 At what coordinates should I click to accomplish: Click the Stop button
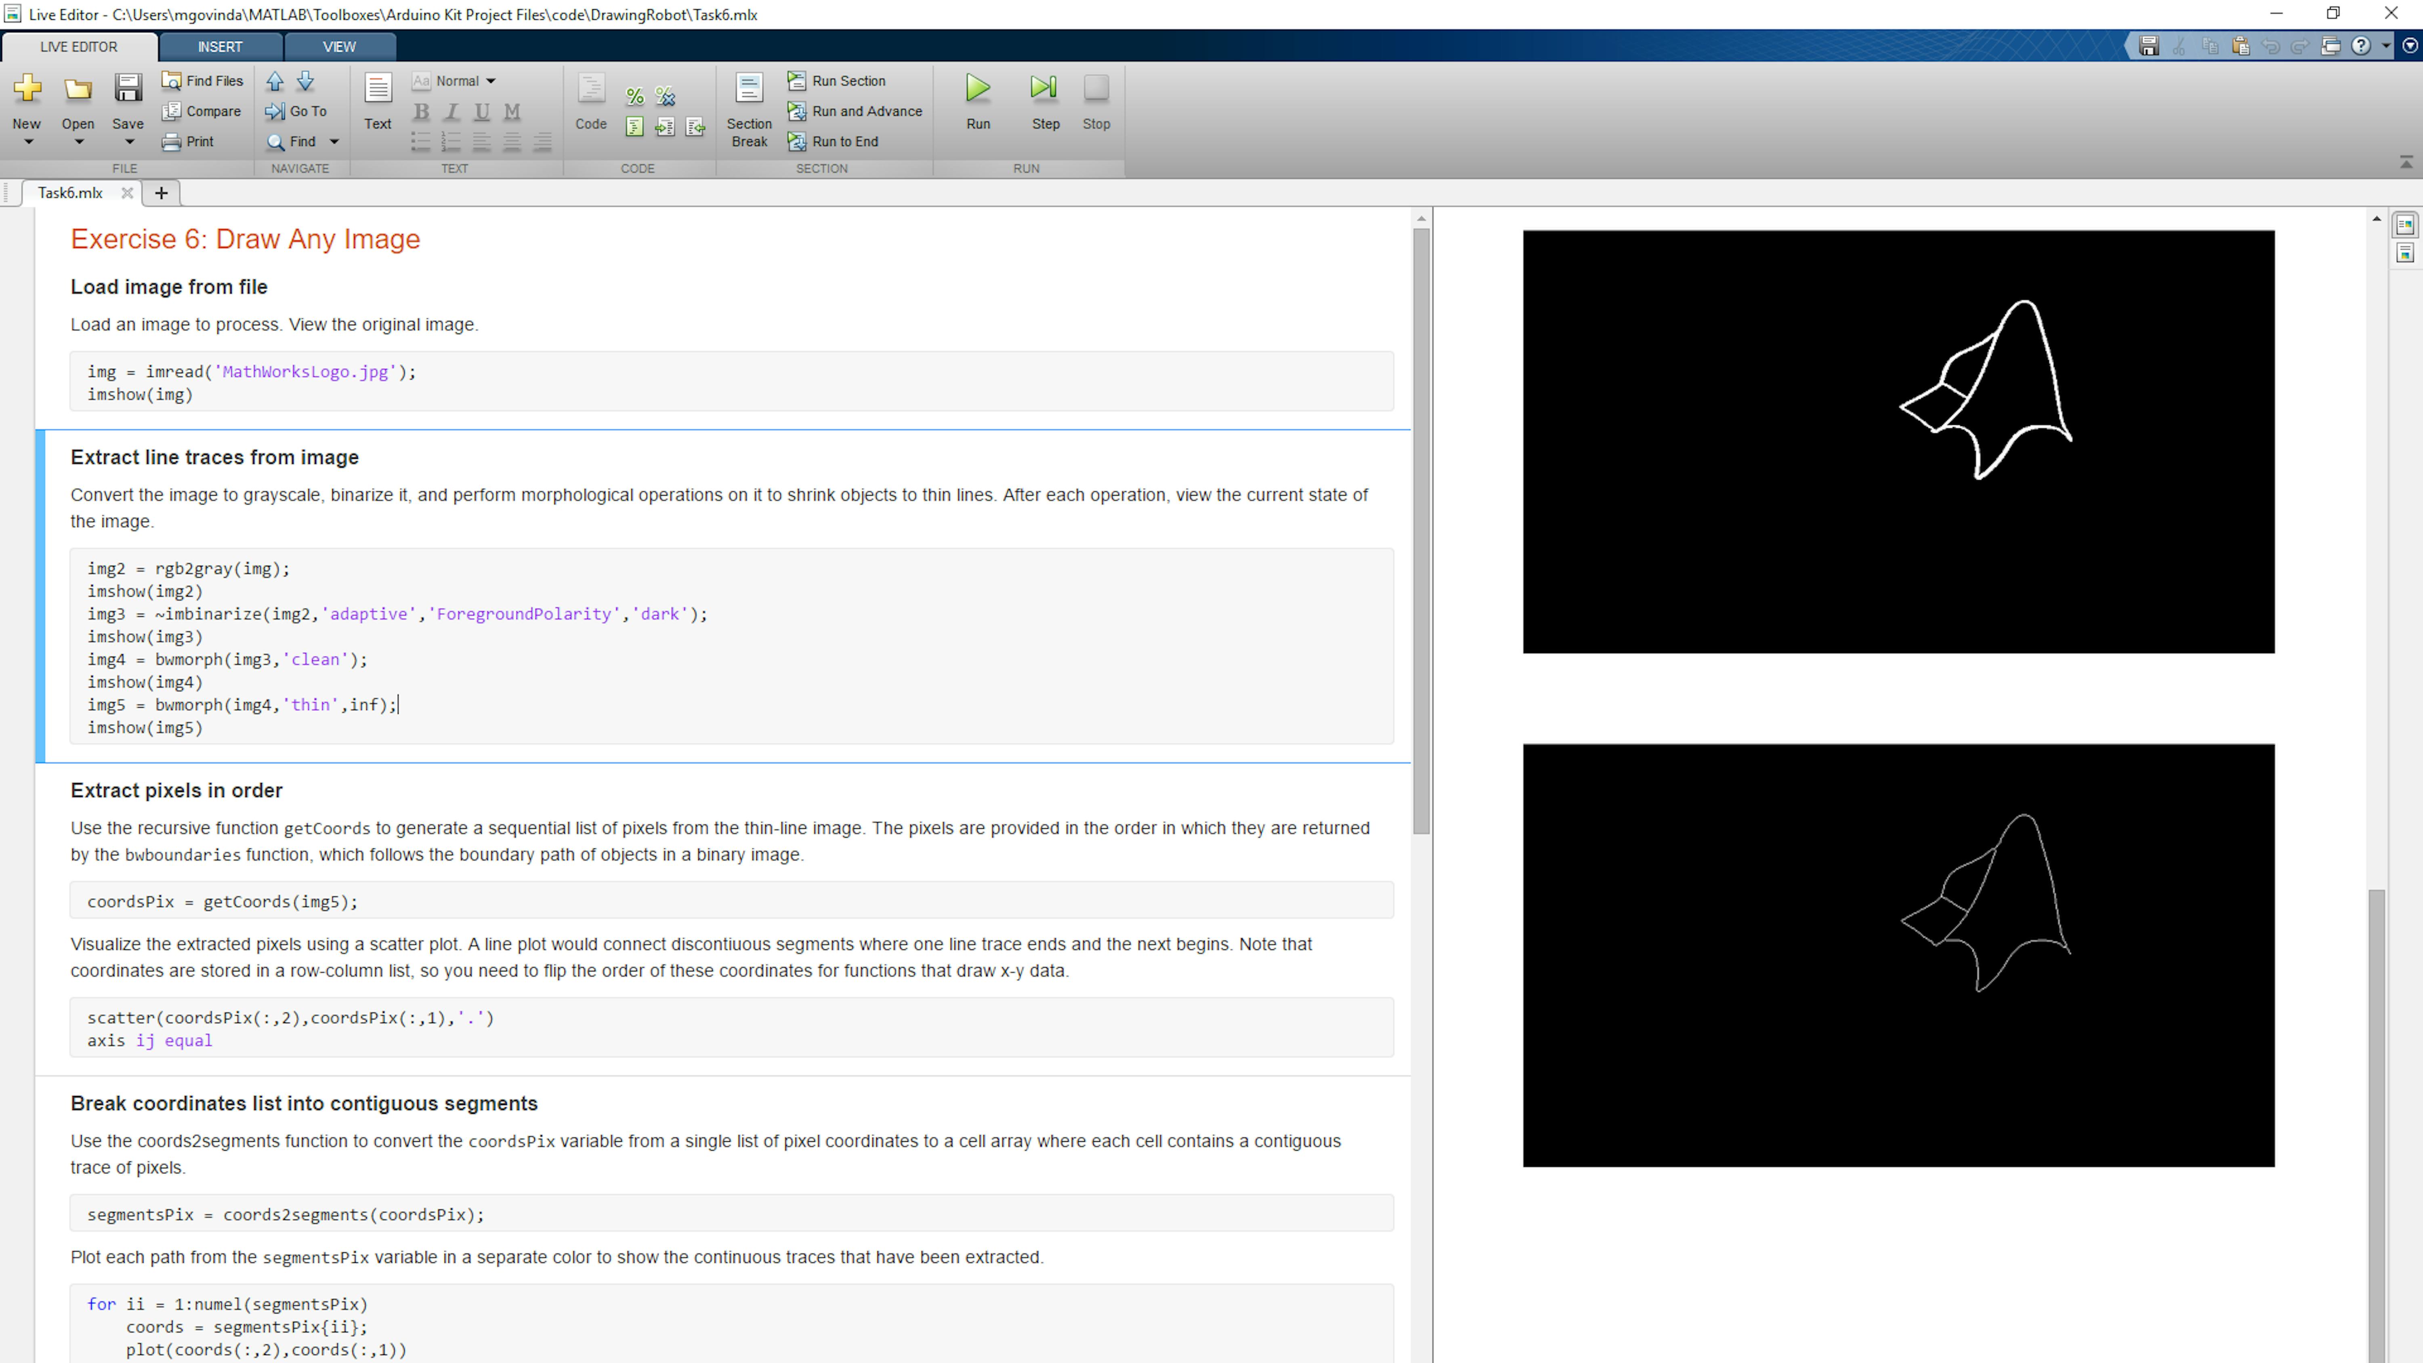click(1096, 102)
